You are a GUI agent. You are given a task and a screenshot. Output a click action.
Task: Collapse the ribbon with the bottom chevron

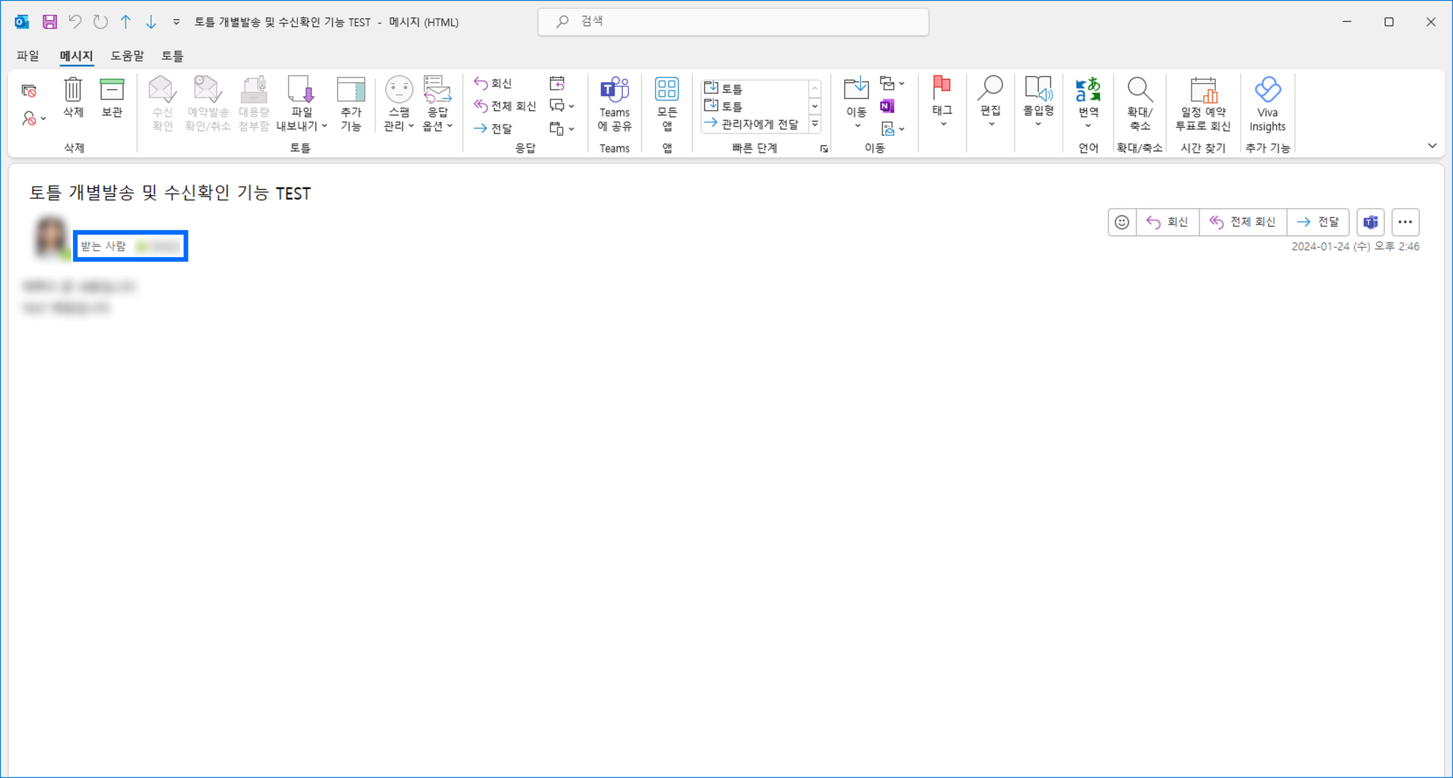(1433, 145)
